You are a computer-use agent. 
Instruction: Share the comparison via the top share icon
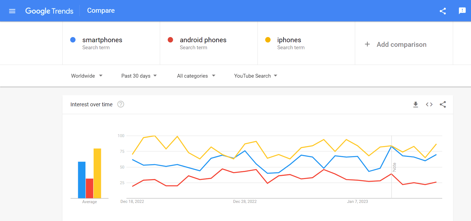443,11
